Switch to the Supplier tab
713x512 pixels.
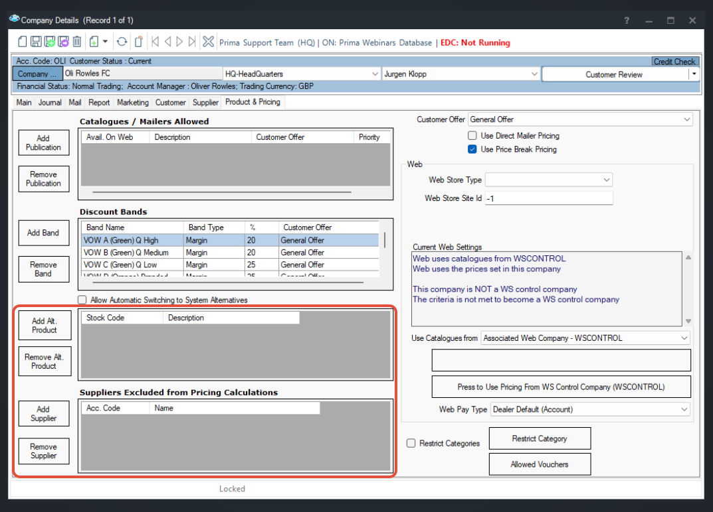point(205,103)
